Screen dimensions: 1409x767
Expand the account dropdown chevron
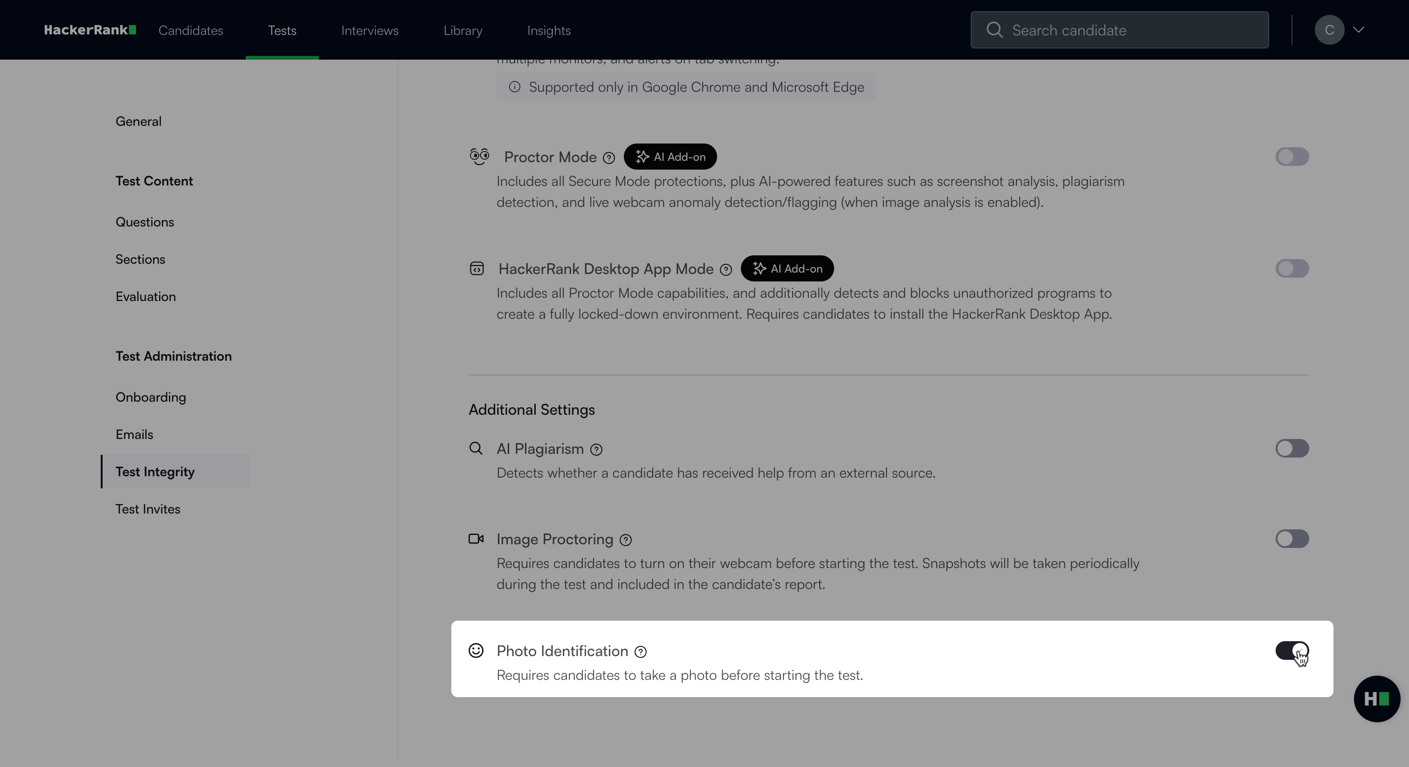[x=1359, y=30]
